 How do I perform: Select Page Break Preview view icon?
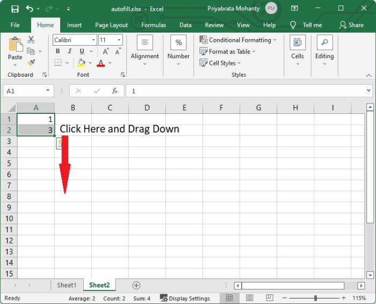[270, 298]
